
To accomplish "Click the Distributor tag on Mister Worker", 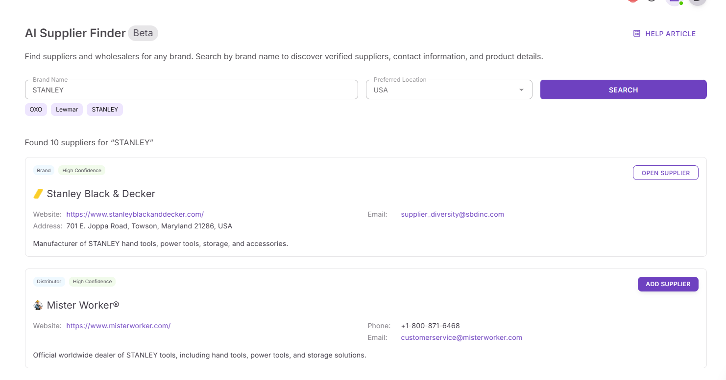I will 49,282.
